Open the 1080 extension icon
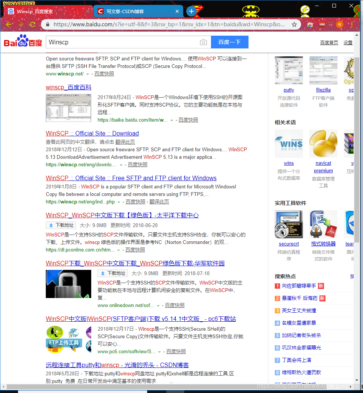The height and width of the screenshot is (393, 363). (322, 24)
